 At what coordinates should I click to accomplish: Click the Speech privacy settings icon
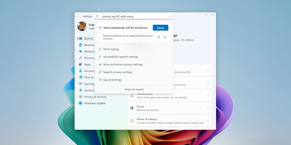100,72
